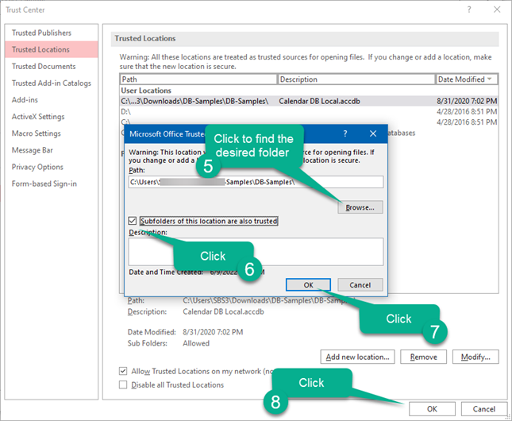The height and width of the screenshot is (421, 512).
Task: Click OK in the Trusted Location dialog
Action: click(x=309, y=284)
